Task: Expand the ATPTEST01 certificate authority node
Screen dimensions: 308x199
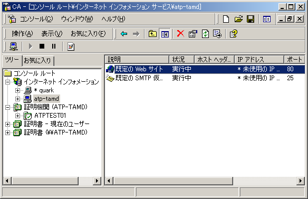Action: coord(18,116)
